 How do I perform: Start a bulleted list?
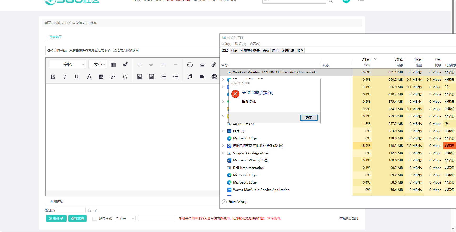tap(175, 77)
